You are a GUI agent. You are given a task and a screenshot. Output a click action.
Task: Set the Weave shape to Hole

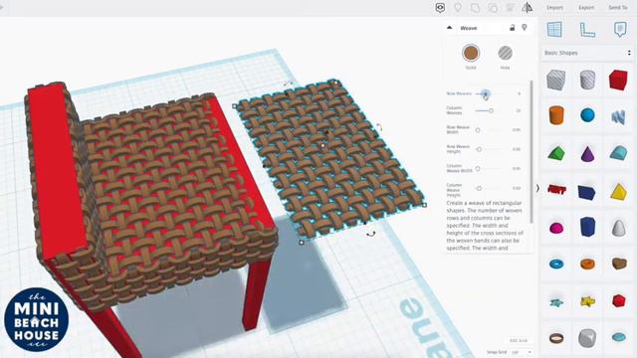(505, 54)
